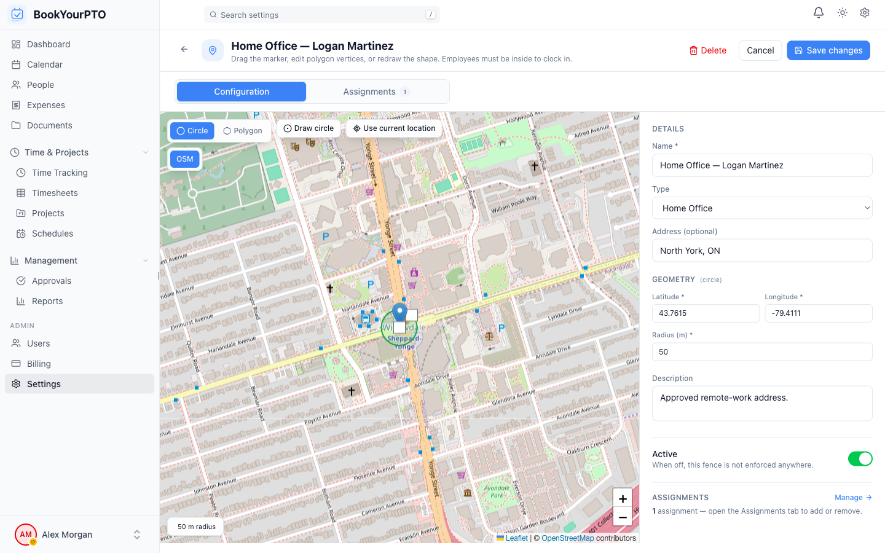Open Dashboard in sidebar
Image resolution: width=885 pixels, height=553 pixels.
tap(79, 44)
